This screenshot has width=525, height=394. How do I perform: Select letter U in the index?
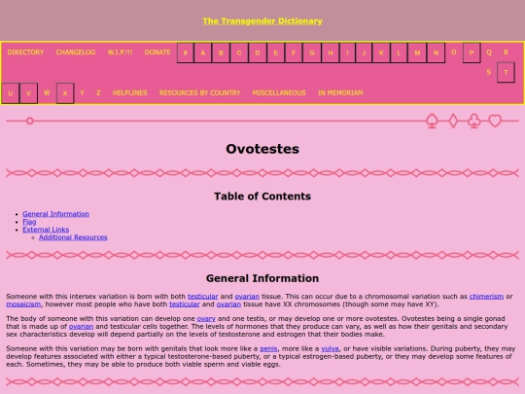(x=11, y=93)
